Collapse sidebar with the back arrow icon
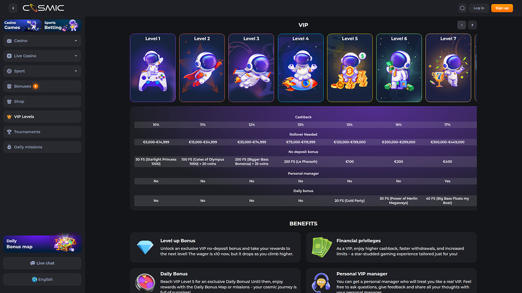 point(13,8)
